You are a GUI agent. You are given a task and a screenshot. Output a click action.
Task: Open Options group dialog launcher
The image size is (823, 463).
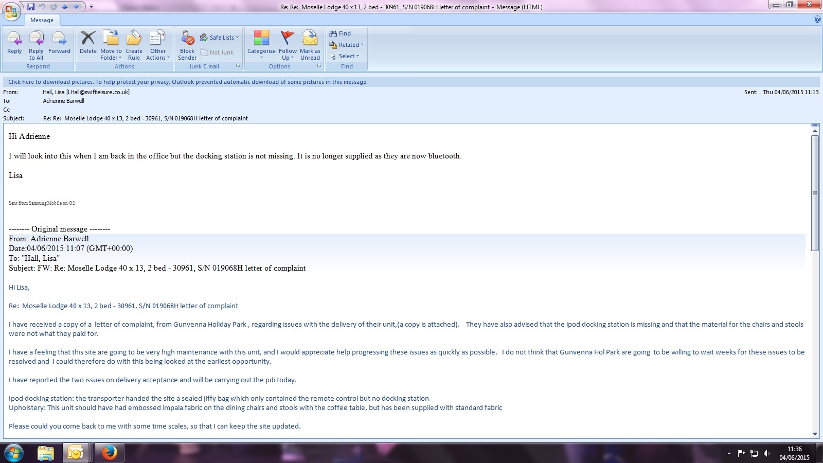click(x=319, y=66)
